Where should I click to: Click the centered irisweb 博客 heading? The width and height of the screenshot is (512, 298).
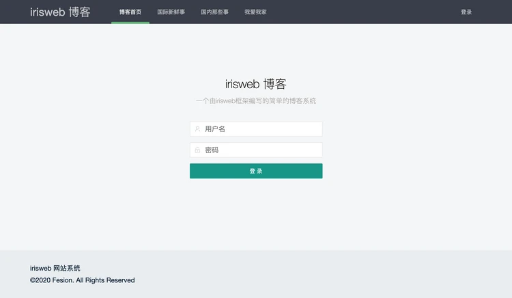[256, 84]
